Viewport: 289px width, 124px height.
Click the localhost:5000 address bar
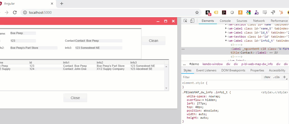pyautogui.click(x=111, y=12)
